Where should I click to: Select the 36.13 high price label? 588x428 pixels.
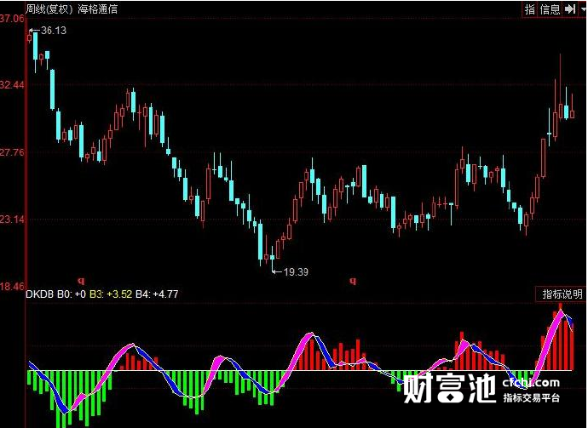coord(53,31)
